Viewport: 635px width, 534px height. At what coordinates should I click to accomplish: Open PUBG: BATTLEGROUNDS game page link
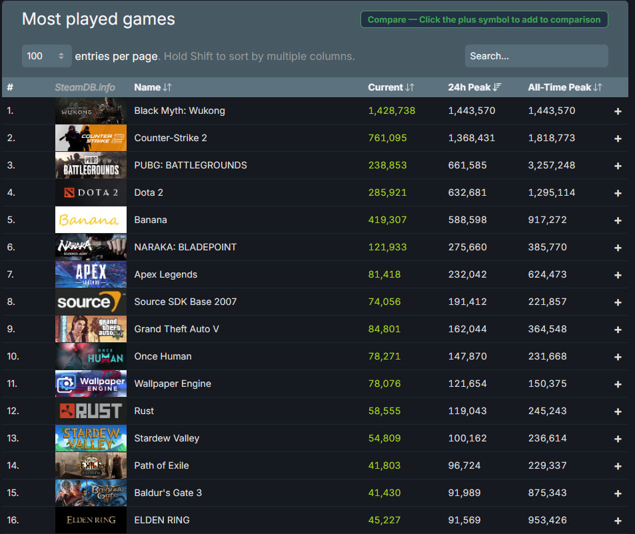191,165
